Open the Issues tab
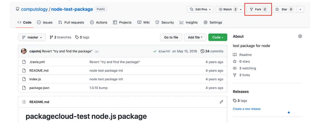335x131 pixels. [x=45, y=22]
